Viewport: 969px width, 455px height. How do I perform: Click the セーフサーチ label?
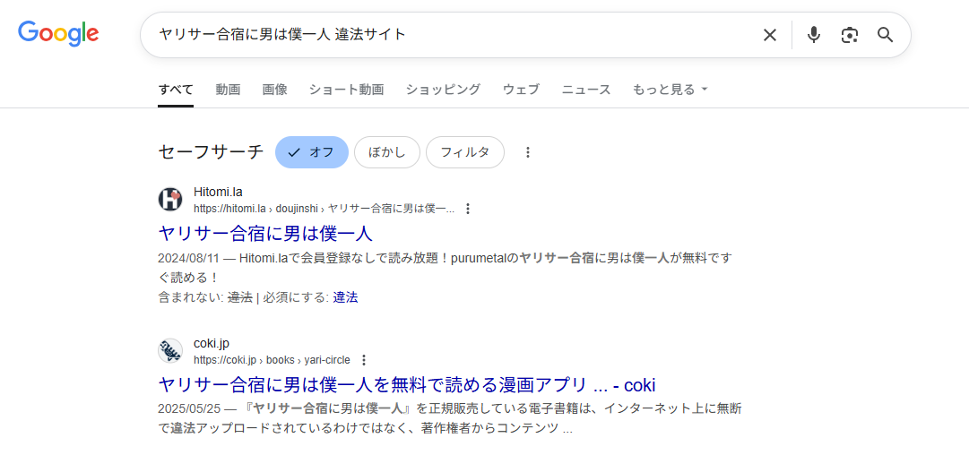point(211,152)
